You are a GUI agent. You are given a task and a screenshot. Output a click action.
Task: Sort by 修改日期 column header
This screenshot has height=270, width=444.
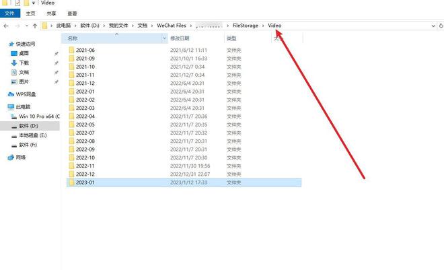[x=182, y=40]
